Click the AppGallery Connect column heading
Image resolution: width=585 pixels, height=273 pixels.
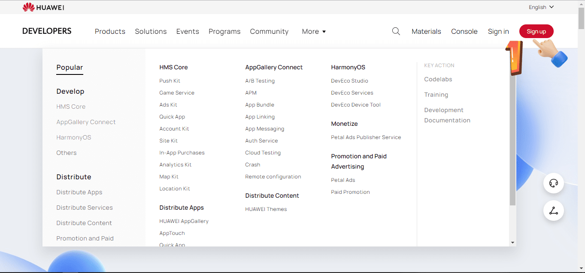274,67
